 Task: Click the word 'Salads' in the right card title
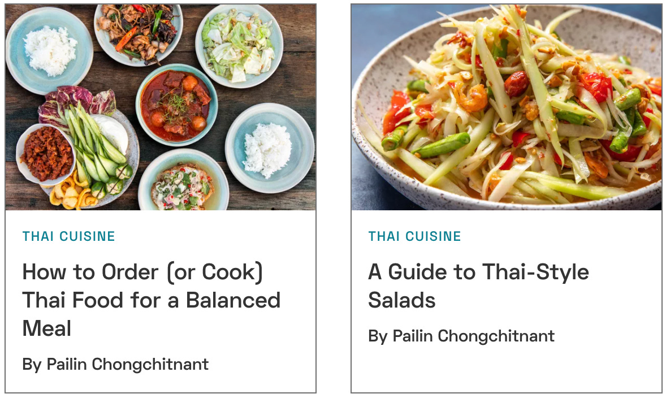(x=402, y=300)
